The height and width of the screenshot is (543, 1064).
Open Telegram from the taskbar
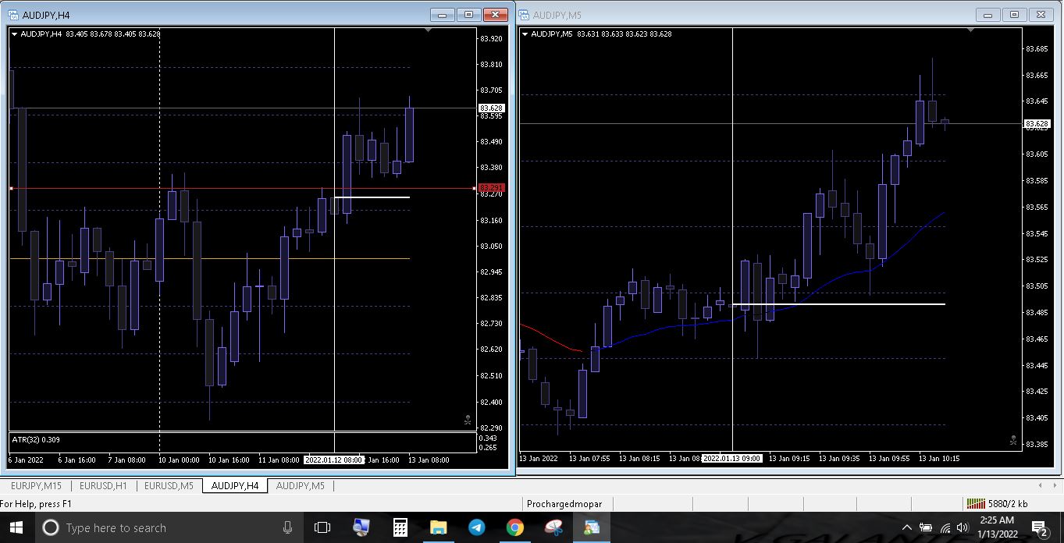pyautogui.click(x=476, y=527)
